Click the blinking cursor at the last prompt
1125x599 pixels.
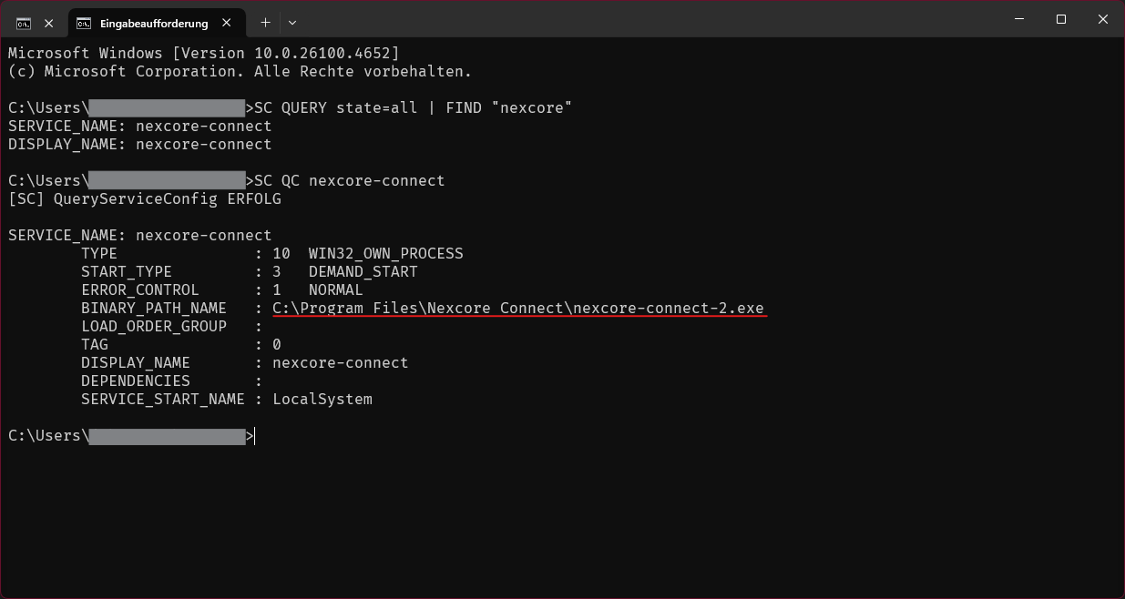(x=256, y=436)
